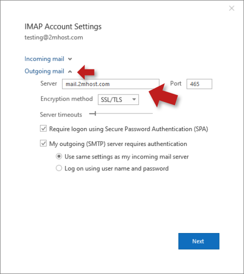Open the Encryption method dropdown
Screen dimensions: 244x274
click(x=118, y=99)
